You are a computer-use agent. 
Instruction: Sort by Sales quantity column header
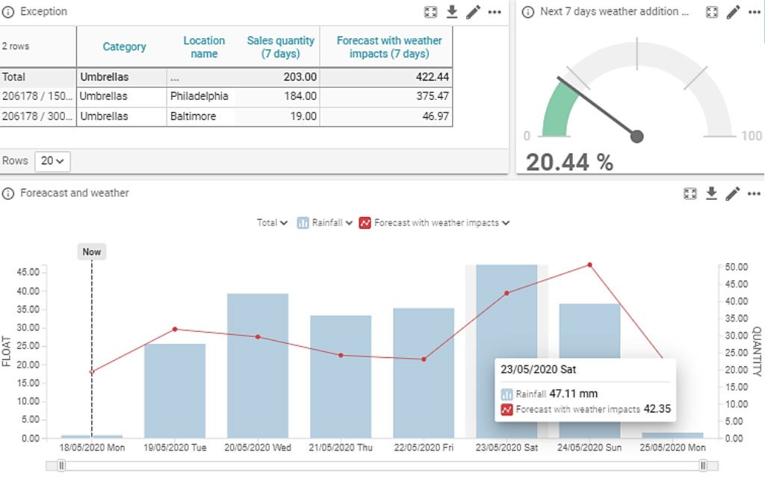tap(280, 46)
